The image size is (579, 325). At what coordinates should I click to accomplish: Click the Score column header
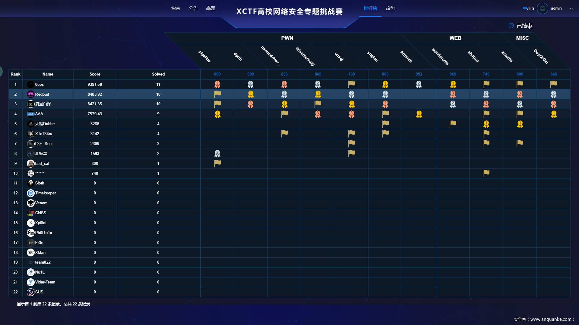click(x=95, y=74)
